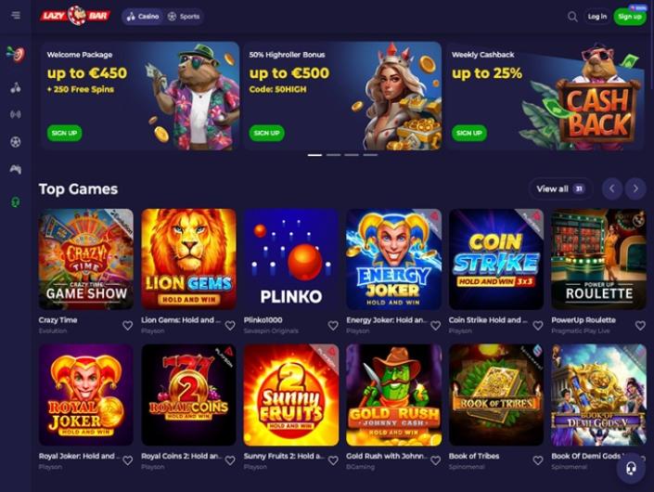
Task: Click the green headset support sidebar icon
Action: pos(16,202)
